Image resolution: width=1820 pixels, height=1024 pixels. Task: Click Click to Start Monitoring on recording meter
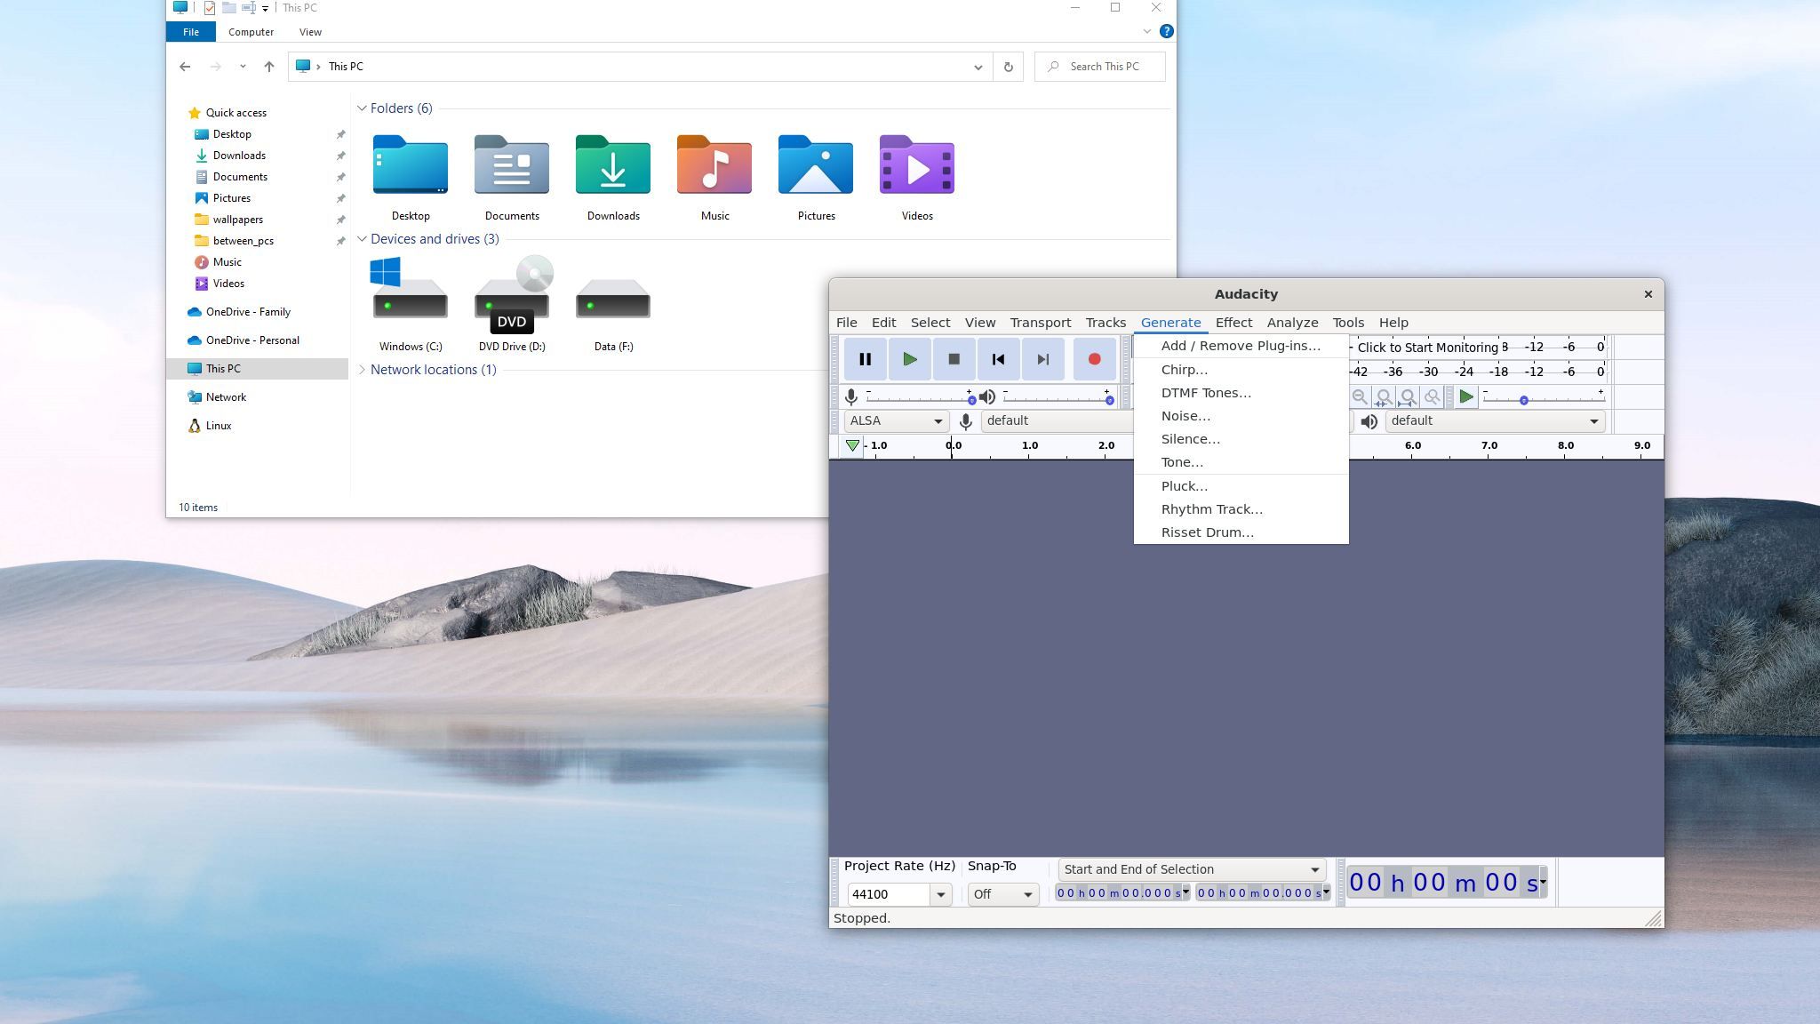(1427, 348)
